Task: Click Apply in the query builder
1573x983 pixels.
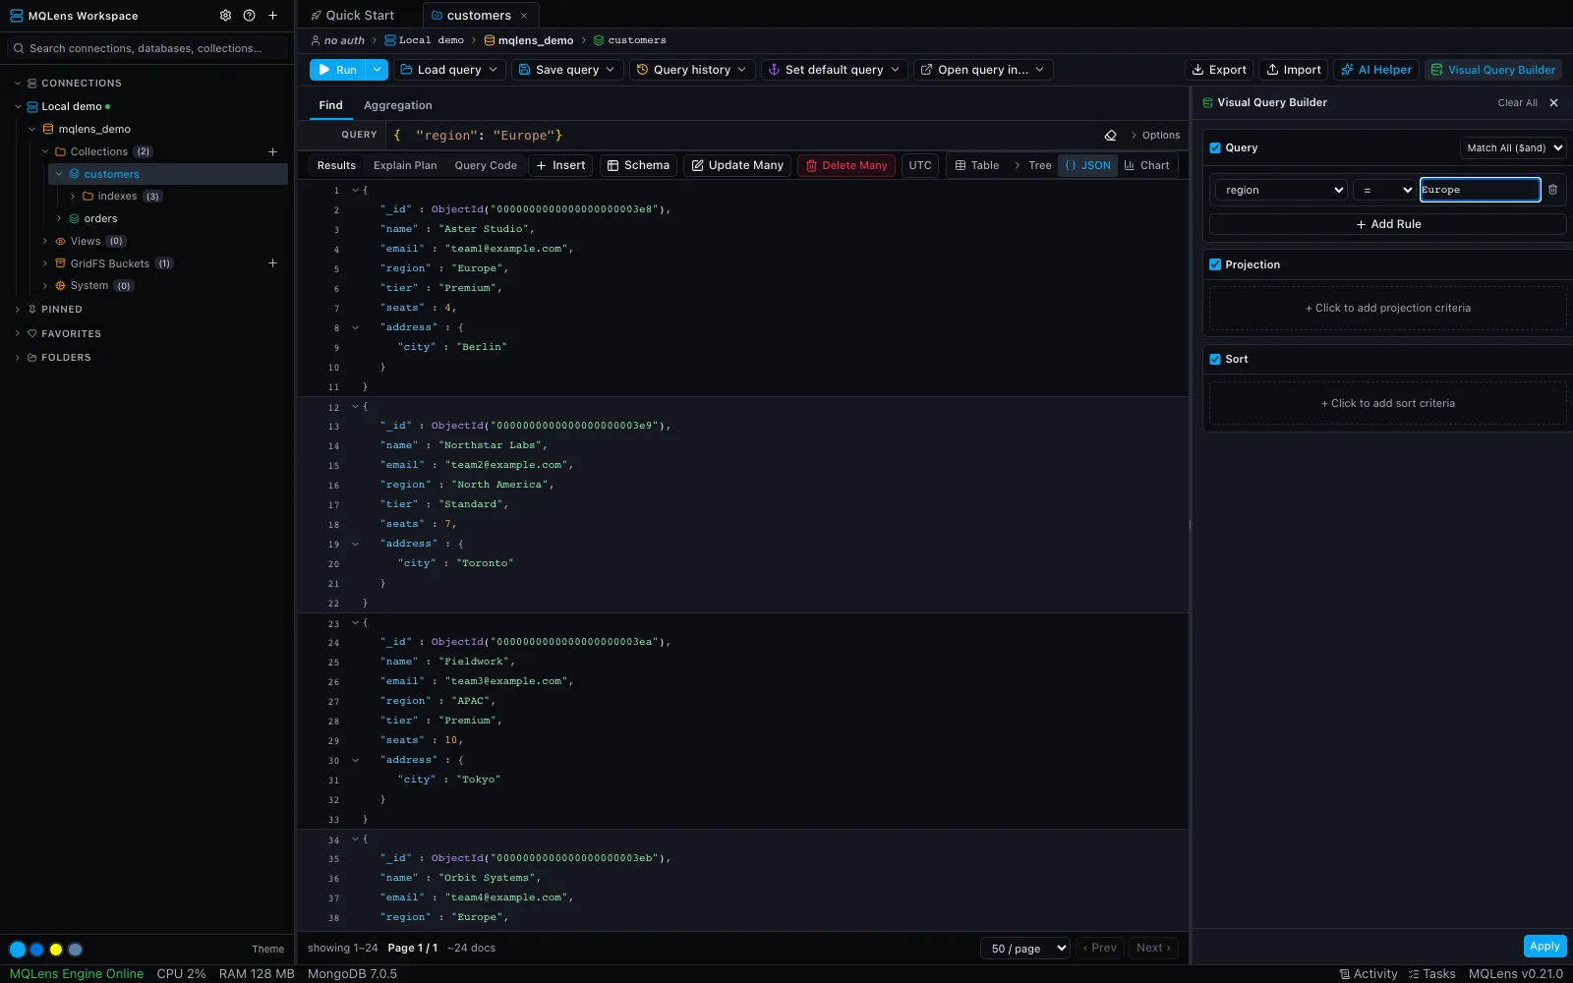Action: point(1544,946)
